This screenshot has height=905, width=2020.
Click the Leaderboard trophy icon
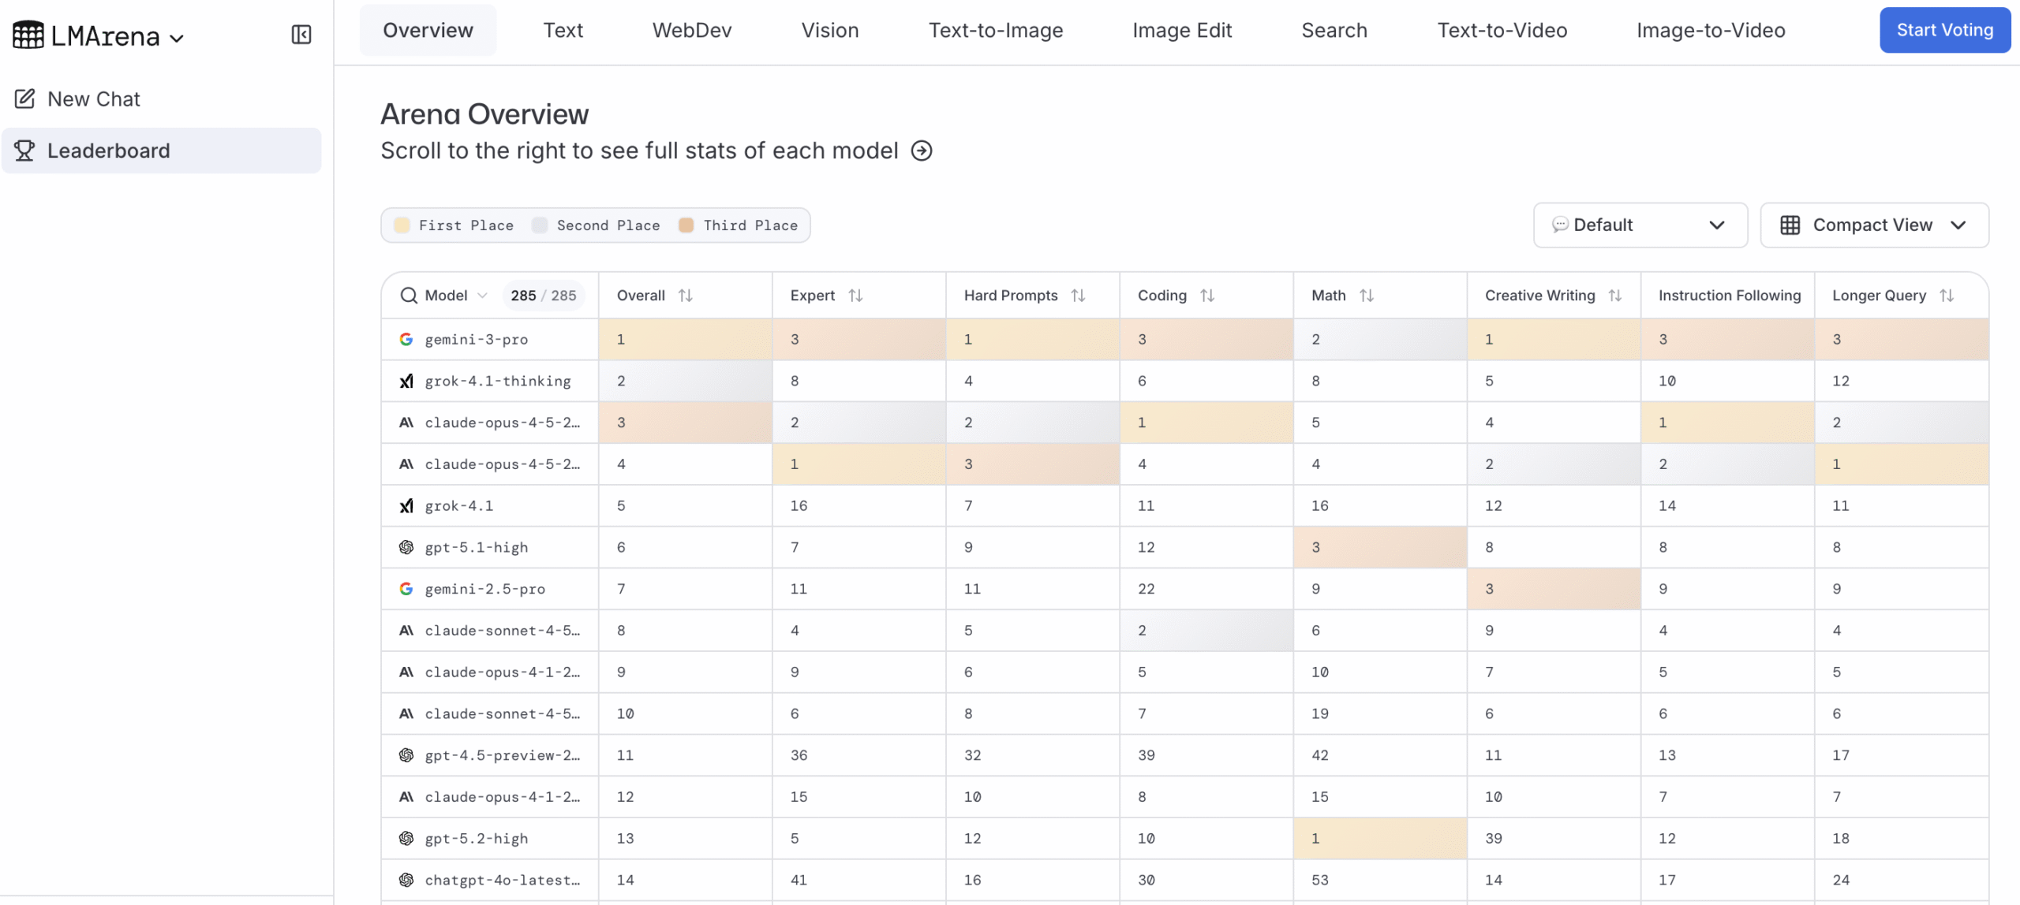point(24,150)
